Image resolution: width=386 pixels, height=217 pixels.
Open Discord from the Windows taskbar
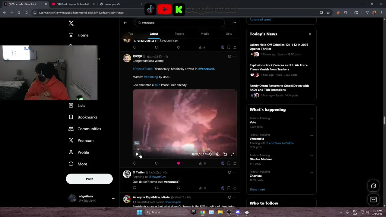tap(238, 212)
